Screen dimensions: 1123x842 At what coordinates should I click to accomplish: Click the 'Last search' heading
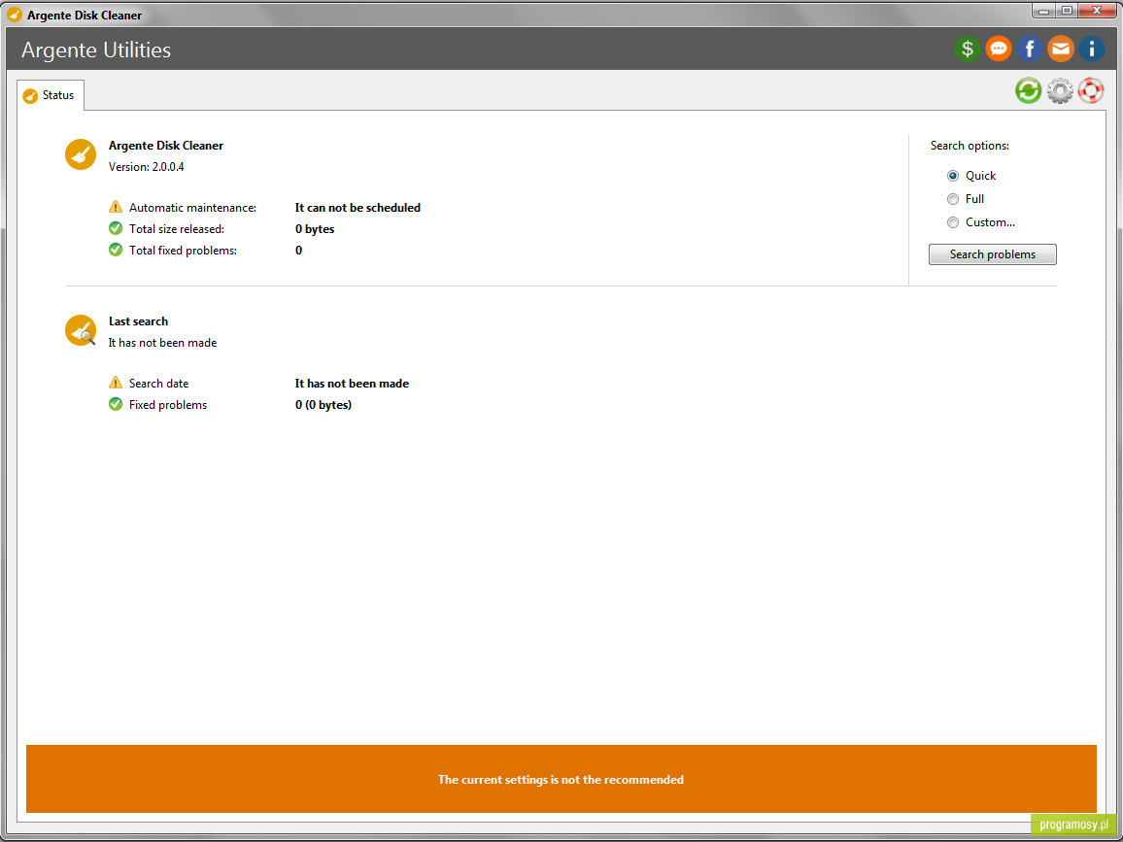tap(138, 321)
